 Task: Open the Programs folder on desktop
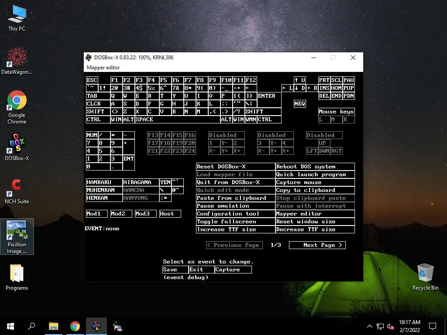click(x=17, y=277)
